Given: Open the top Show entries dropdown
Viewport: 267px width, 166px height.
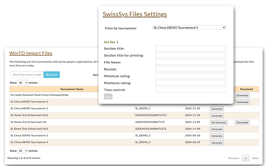Looking at the screenshot, I should [24, 83].
